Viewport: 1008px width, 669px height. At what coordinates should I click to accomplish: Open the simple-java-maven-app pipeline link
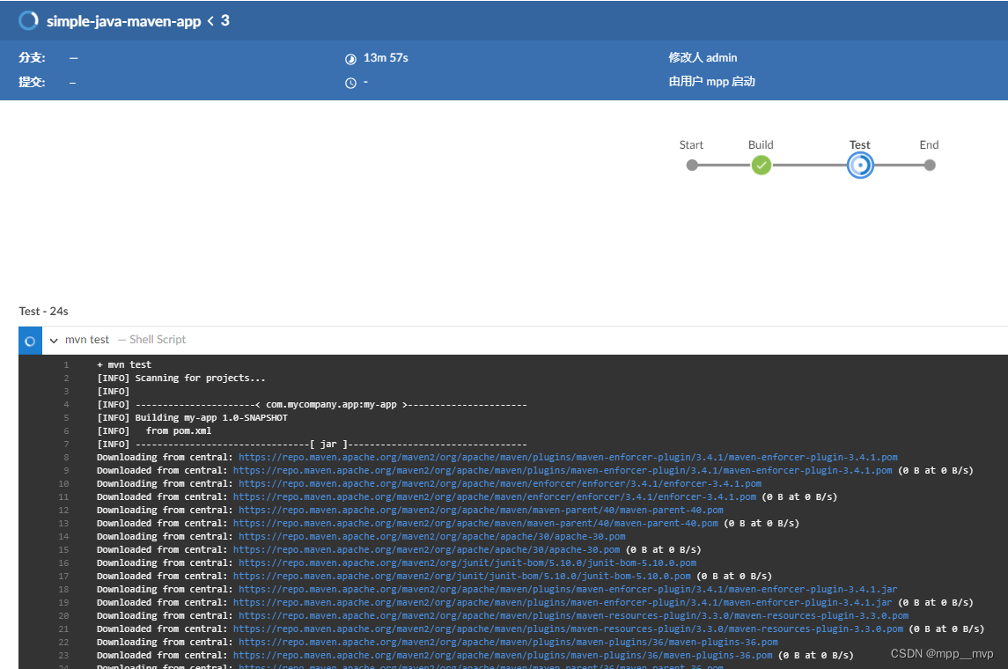coord(123,21)
